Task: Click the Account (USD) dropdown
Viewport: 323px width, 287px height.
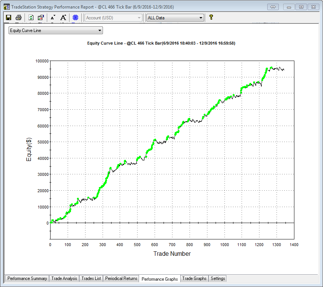Action: 113,18
